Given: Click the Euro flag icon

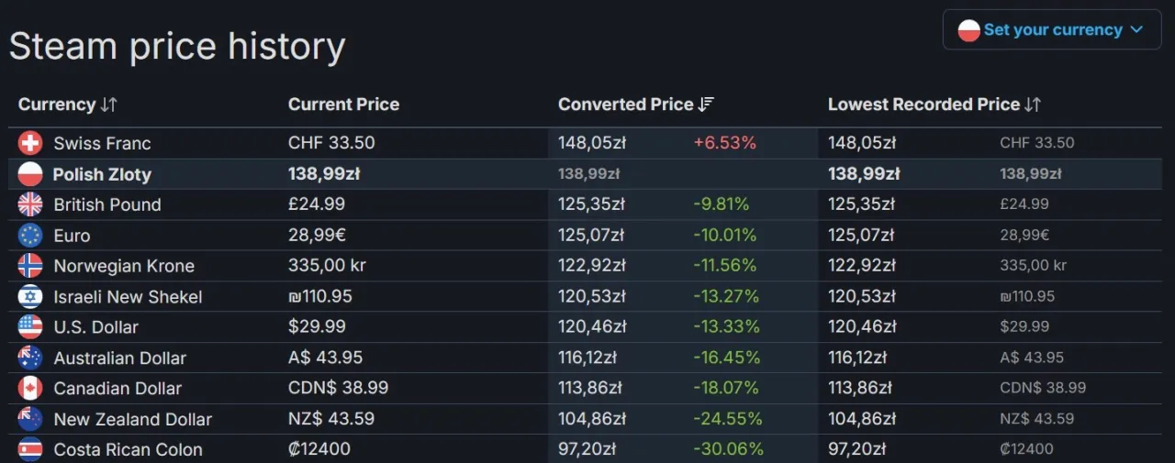Looking at the screenshot, I should 30,236.
